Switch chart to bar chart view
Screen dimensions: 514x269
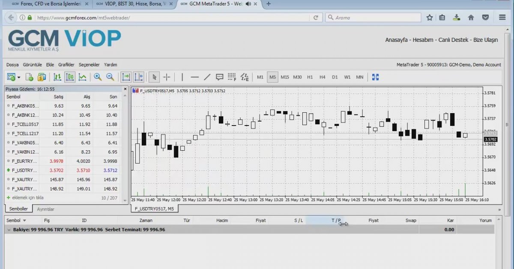57,77
